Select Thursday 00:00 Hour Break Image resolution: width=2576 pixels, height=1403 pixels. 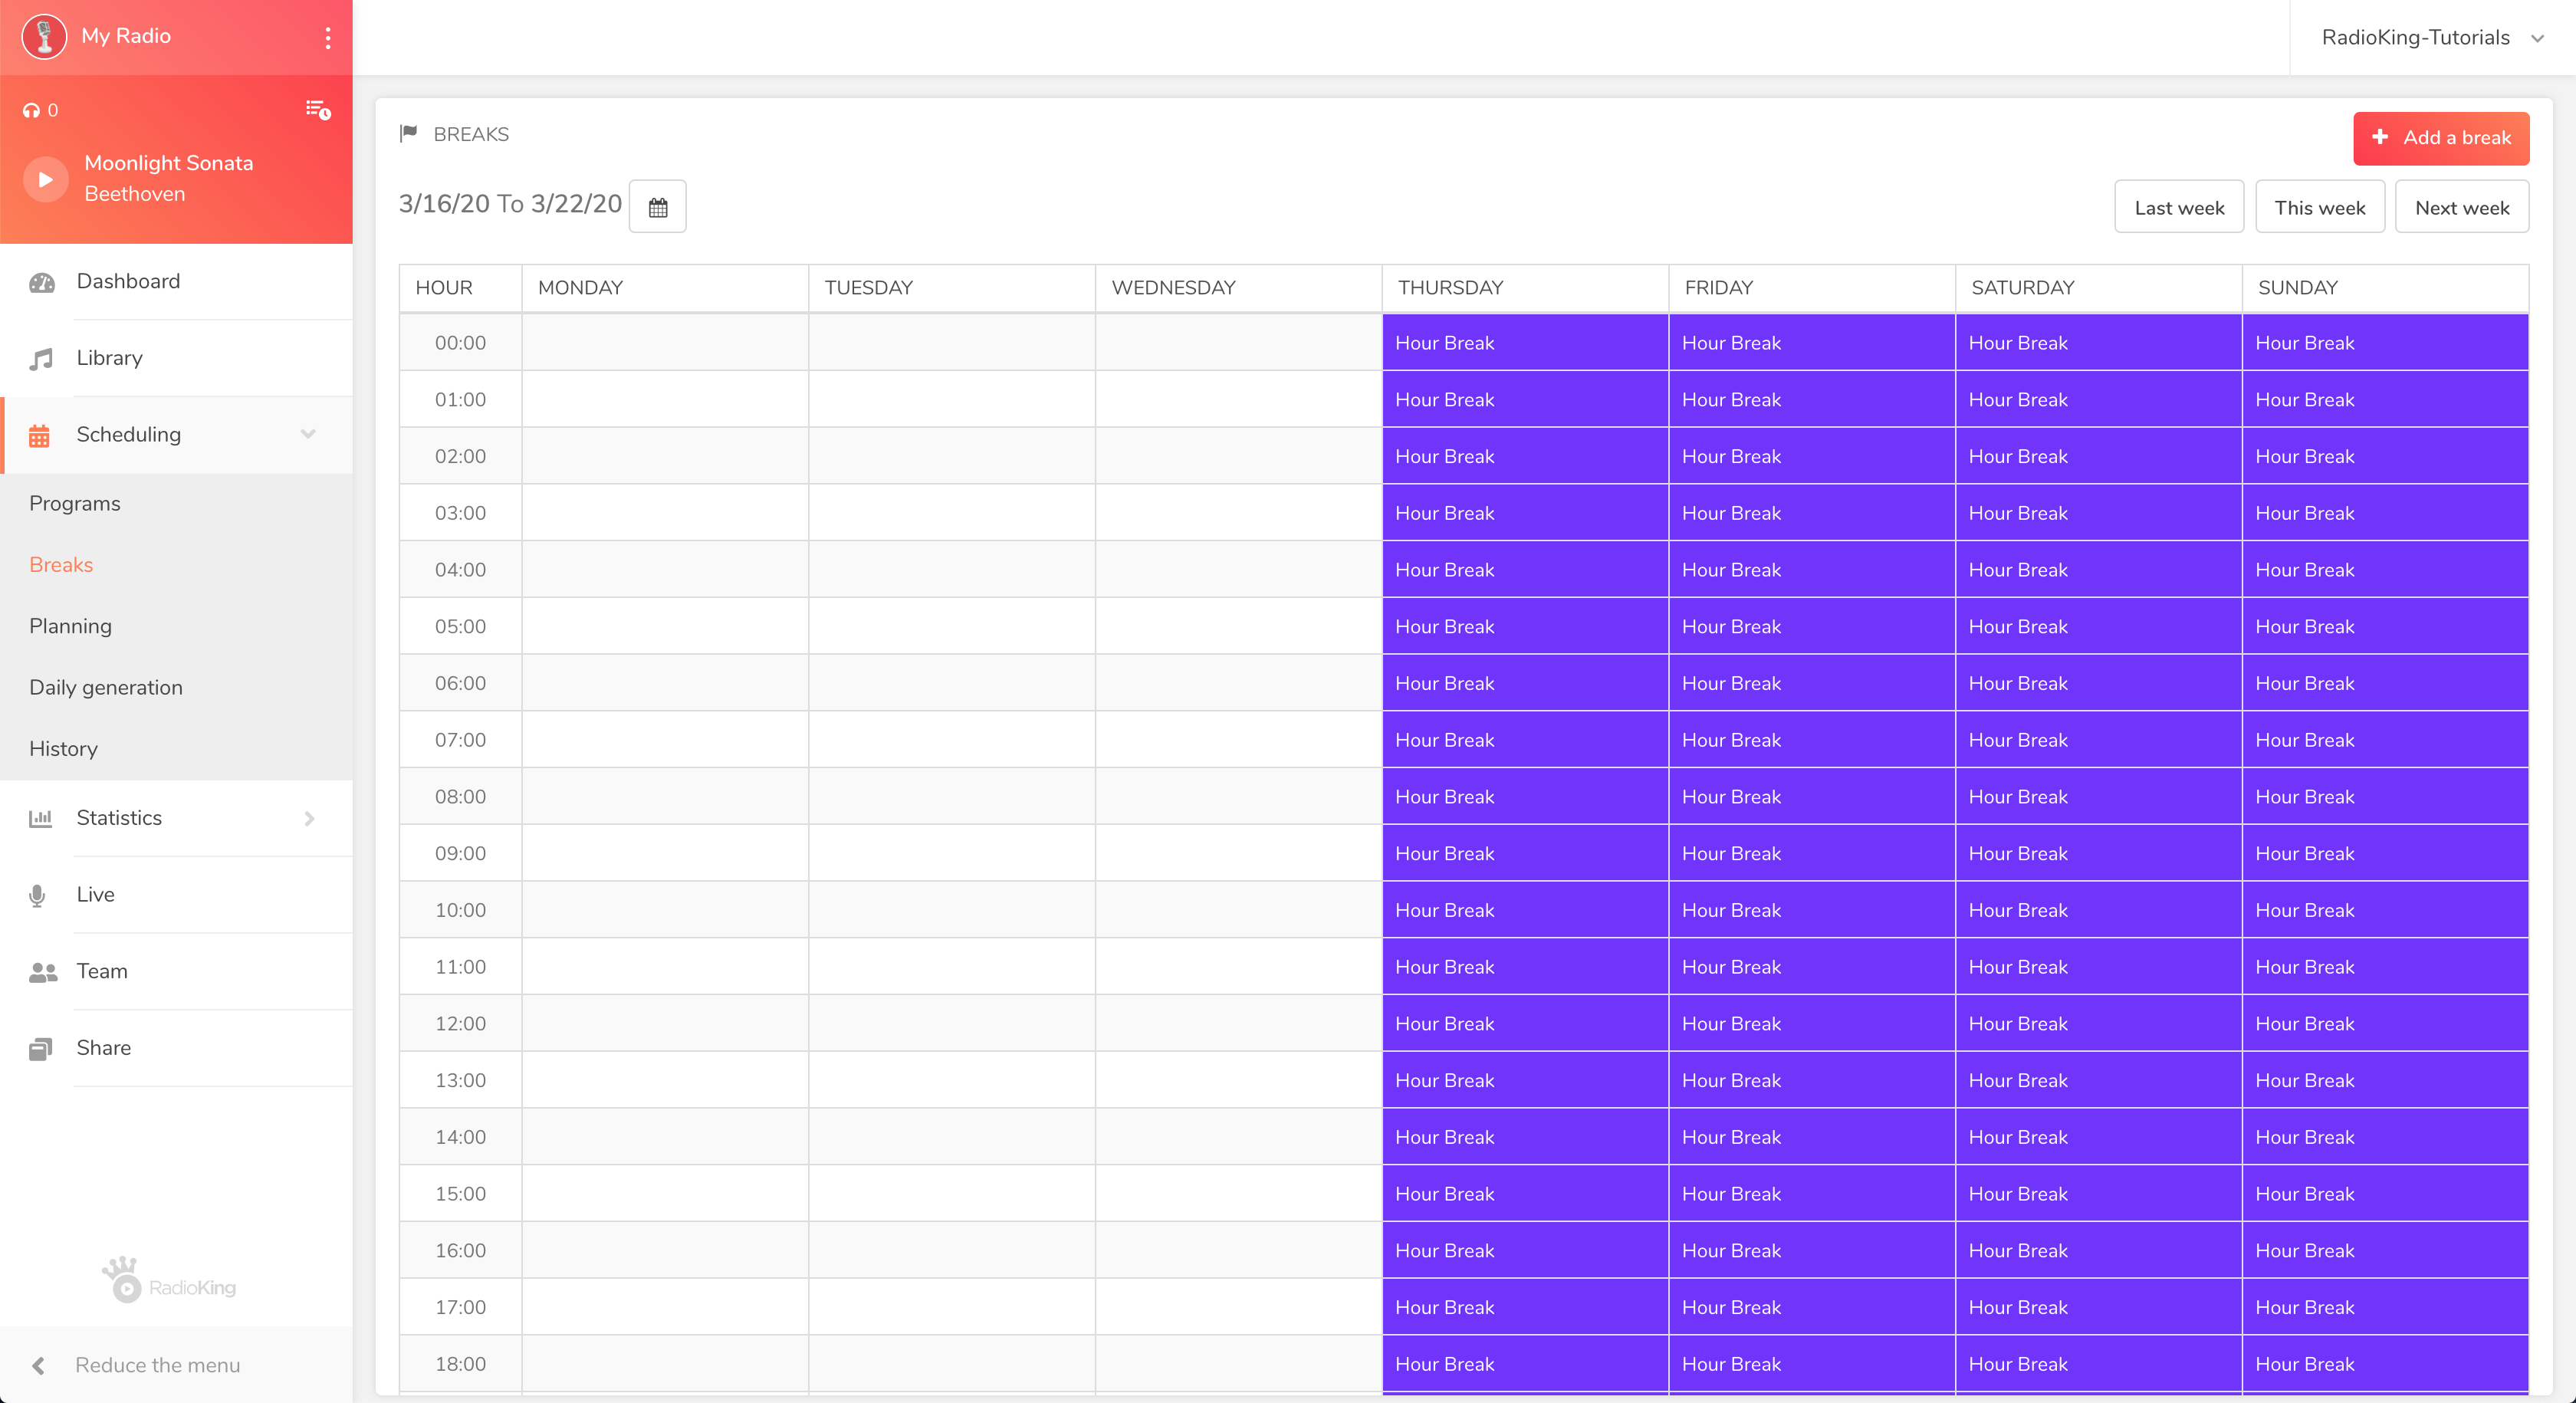pos(1525,343)
